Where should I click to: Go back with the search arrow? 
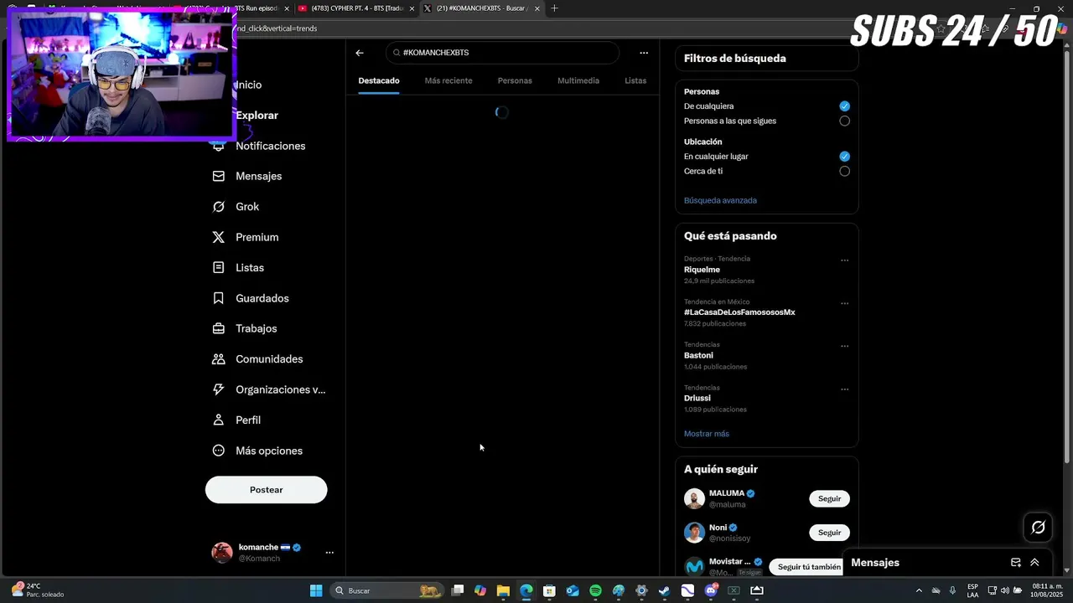tap(360, 53)
